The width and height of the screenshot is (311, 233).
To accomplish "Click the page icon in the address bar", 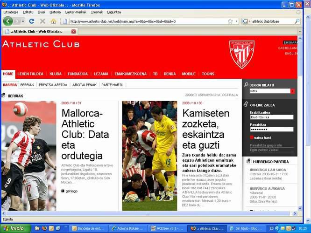I will tap(64, 21).
